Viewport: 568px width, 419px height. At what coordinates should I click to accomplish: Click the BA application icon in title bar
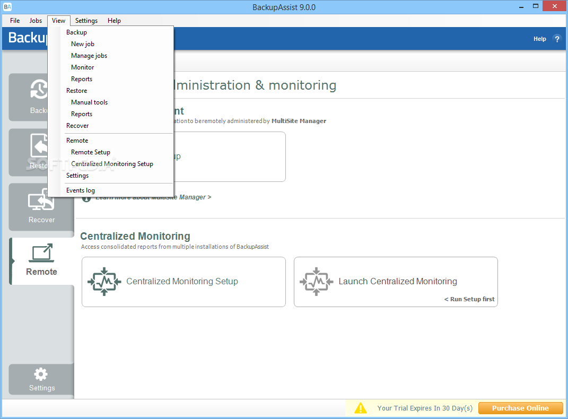[7, 7]
